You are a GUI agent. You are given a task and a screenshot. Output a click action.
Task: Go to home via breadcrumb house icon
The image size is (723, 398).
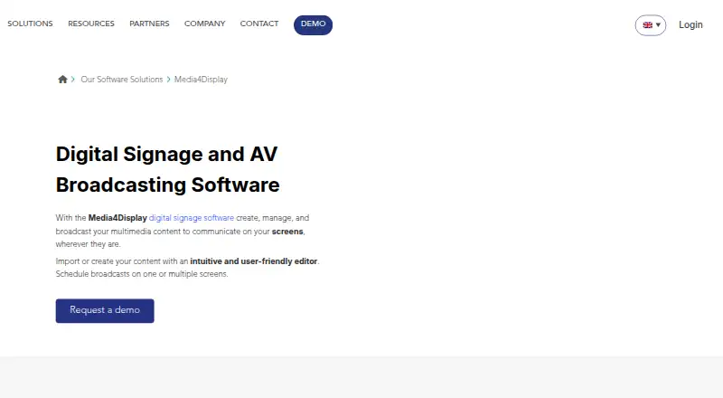tap(62, 79)
